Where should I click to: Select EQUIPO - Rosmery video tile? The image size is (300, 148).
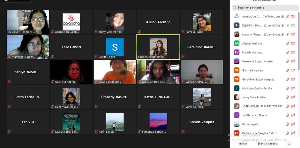(x=28, y=22)
